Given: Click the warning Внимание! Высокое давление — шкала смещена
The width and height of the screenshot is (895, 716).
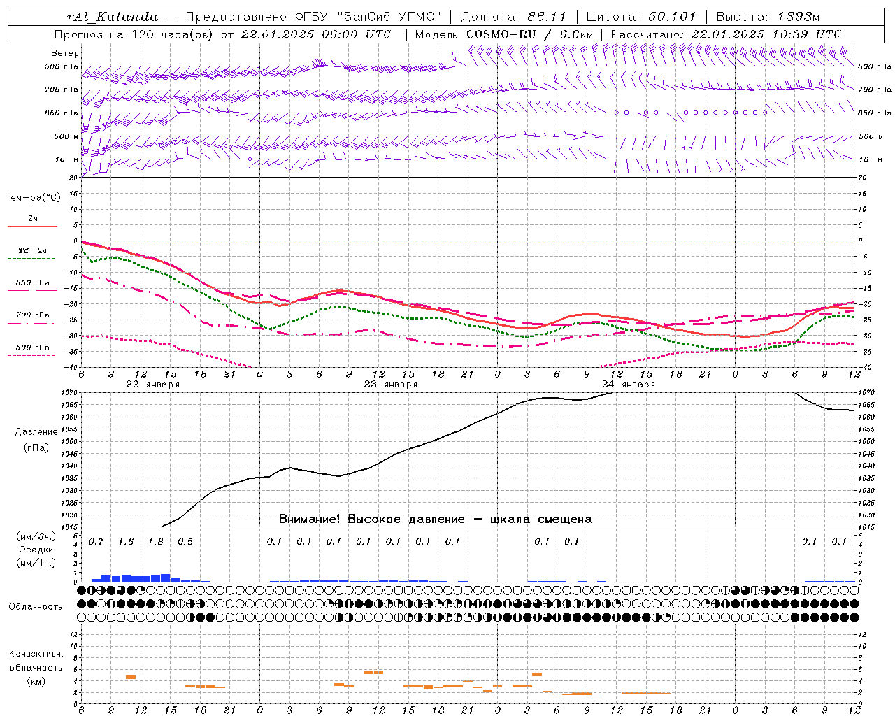Looking at the screenshot, I should (x=436, y=520).
